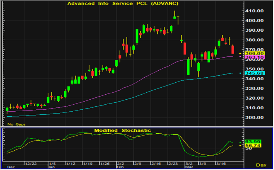Click the yellow 366.00 last price tag
The height and width of the screenshot is (170, 274).
point(257,53)
